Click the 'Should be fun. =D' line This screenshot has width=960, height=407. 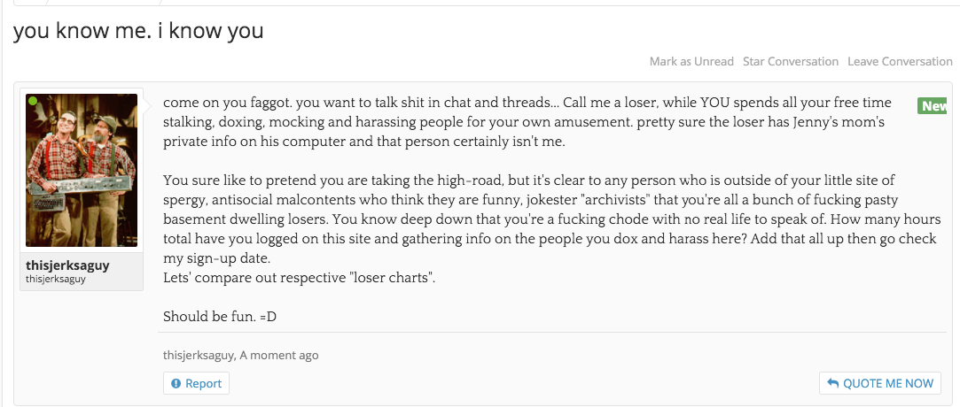point(220,317)
